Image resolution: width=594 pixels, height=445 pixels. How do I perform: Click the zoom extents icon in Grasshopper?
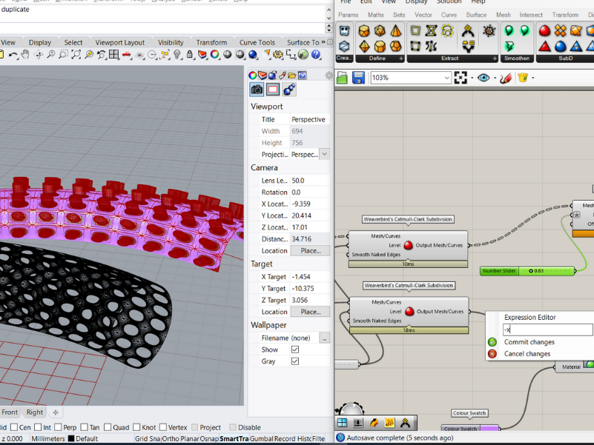click(461, 78)
